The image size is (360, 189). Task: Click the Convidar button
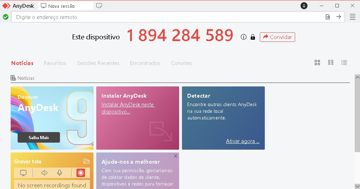(277, 37)
